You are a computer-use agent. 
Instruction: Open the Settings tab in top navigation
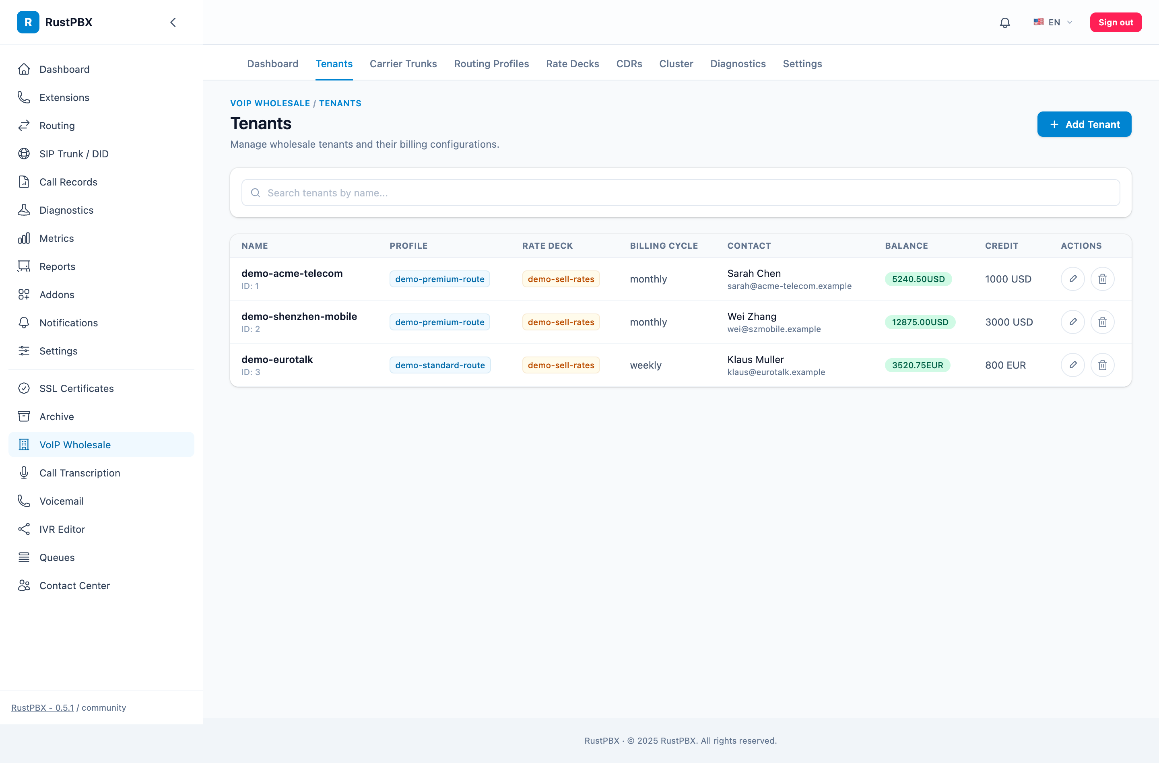click(x=802, y=64)
